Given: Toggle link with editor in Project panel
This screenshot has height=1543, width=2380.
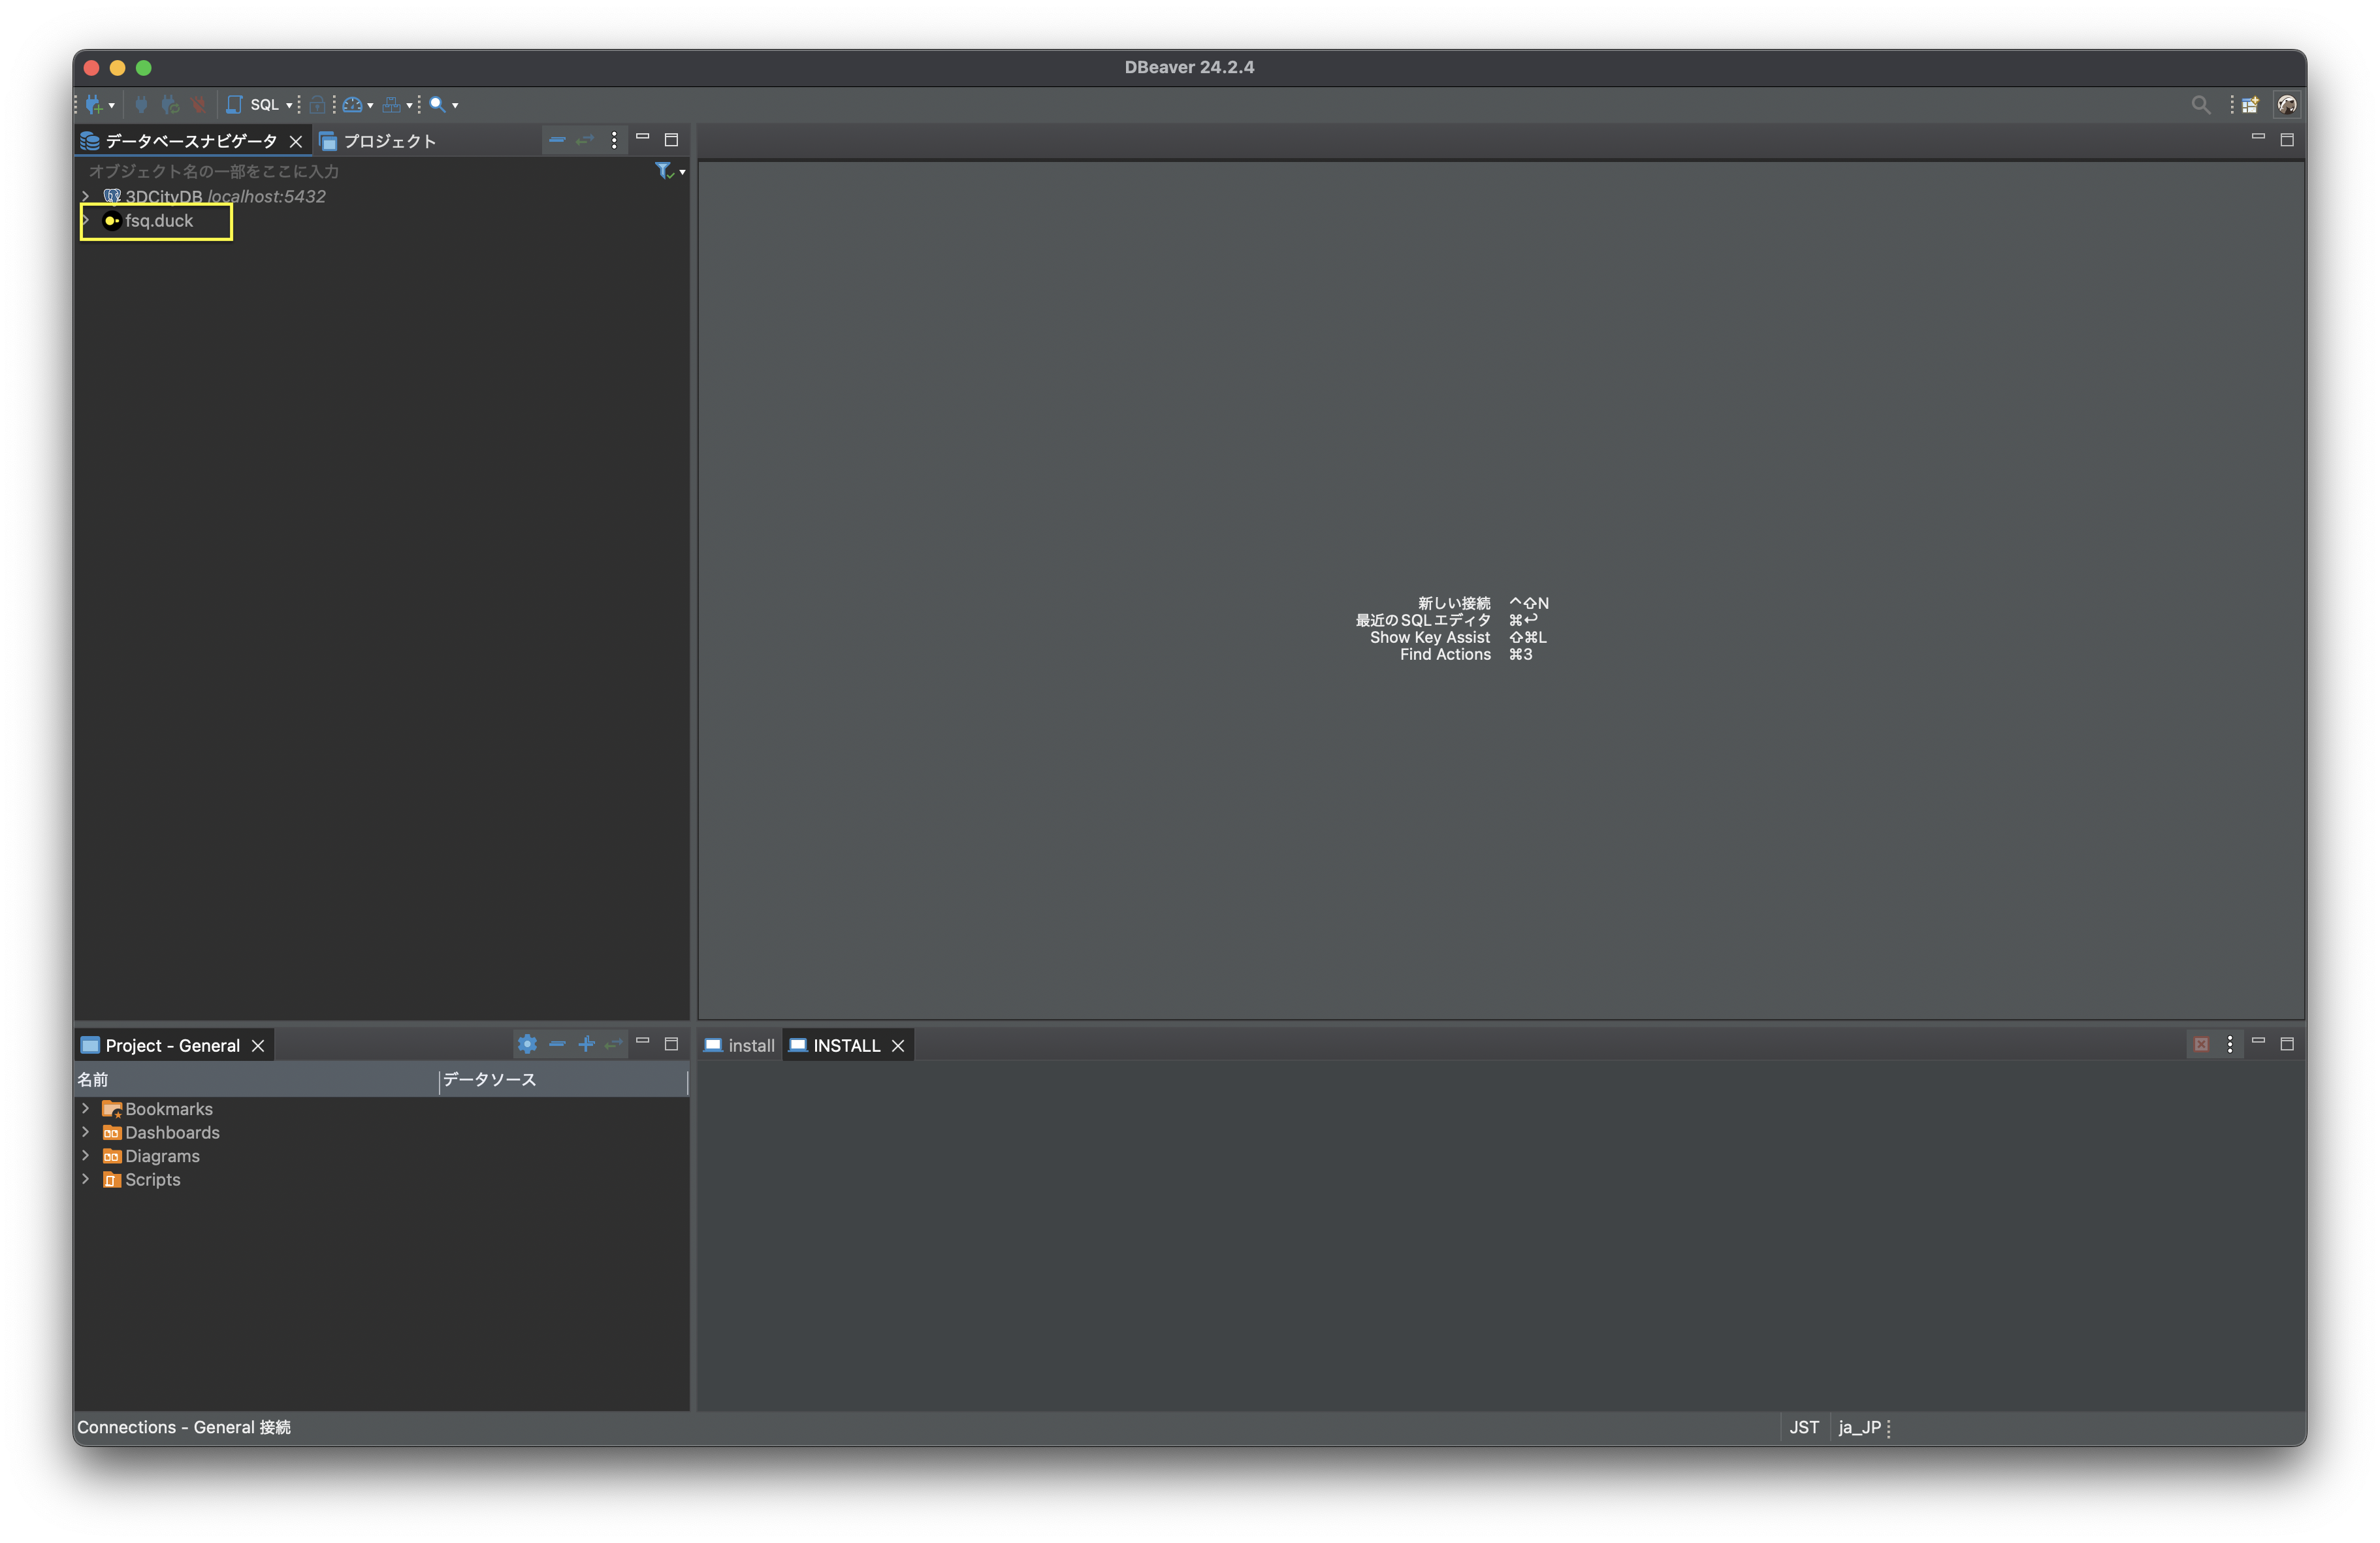Looking at the screenshot, I should 614,1044.
